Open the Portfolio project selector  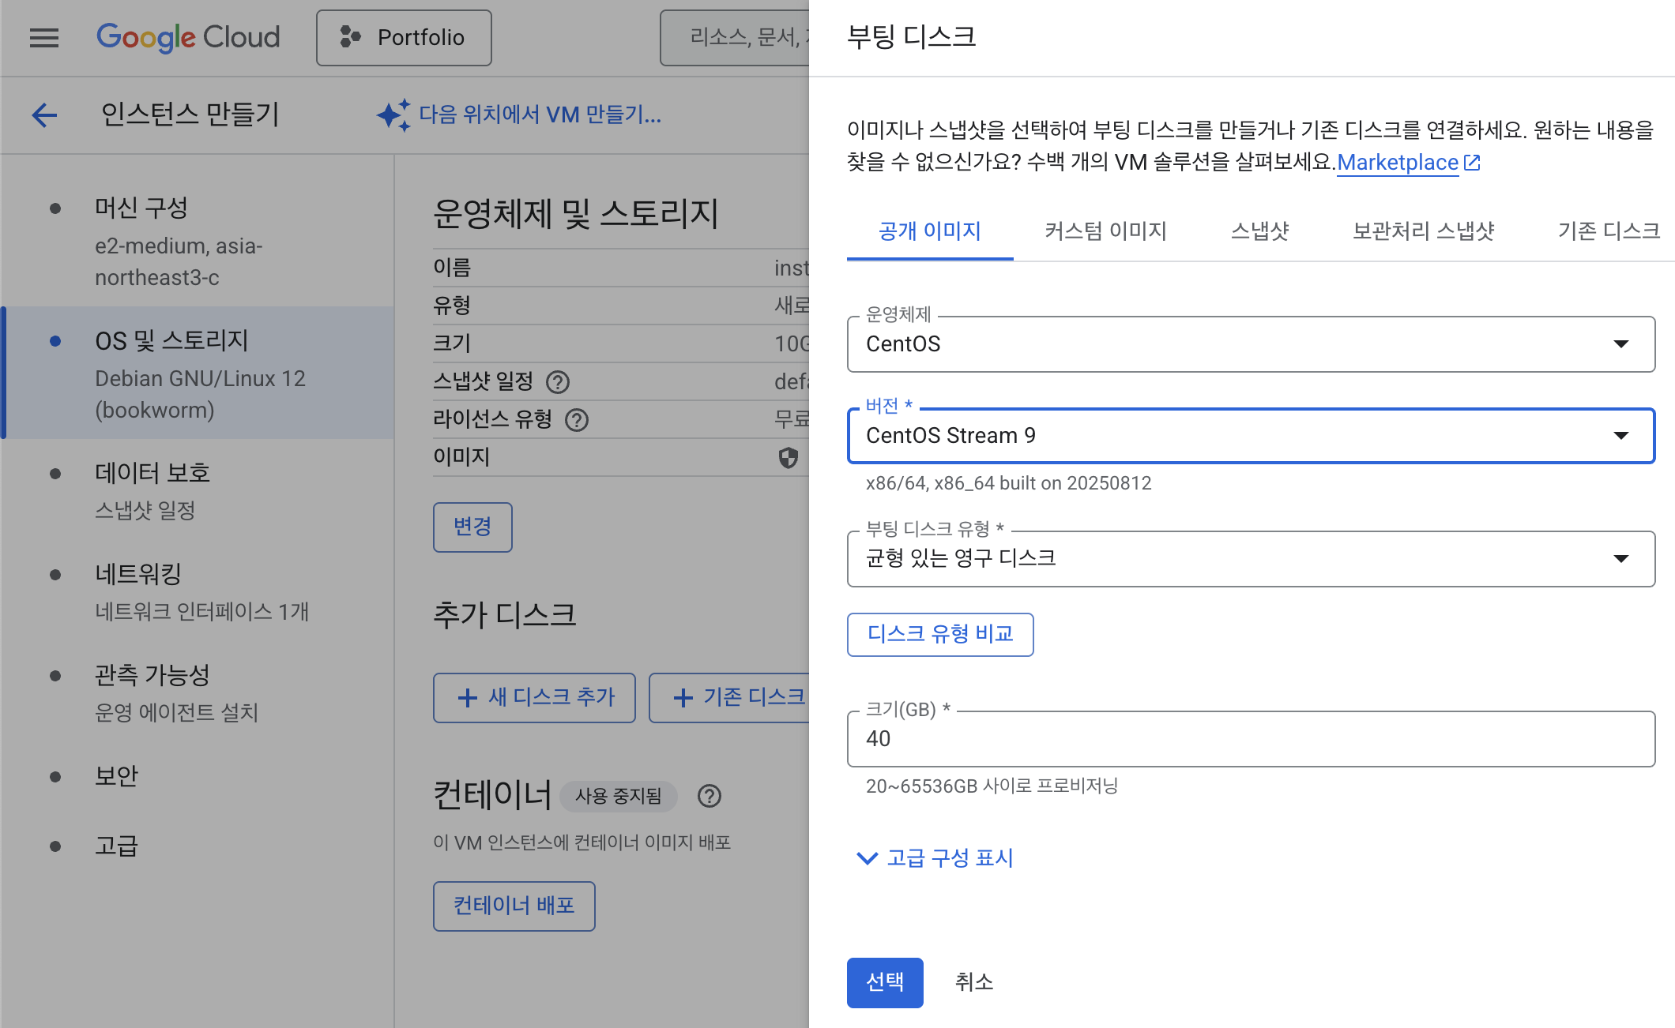click(404, 37)
